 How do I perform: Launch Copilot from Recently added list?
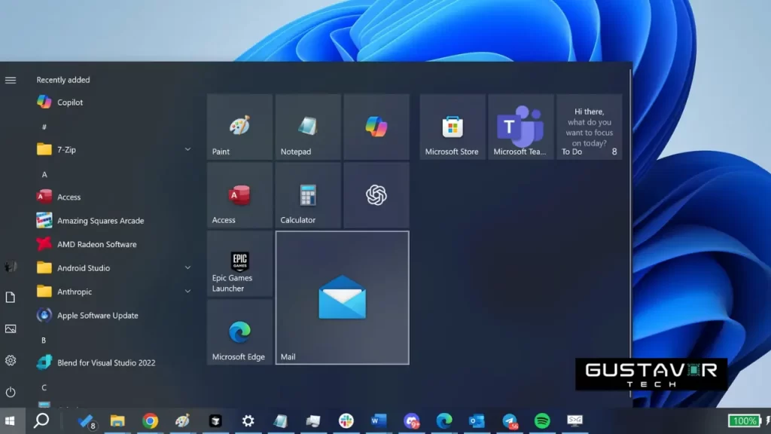pyautogui.click(x=114, y=102)
